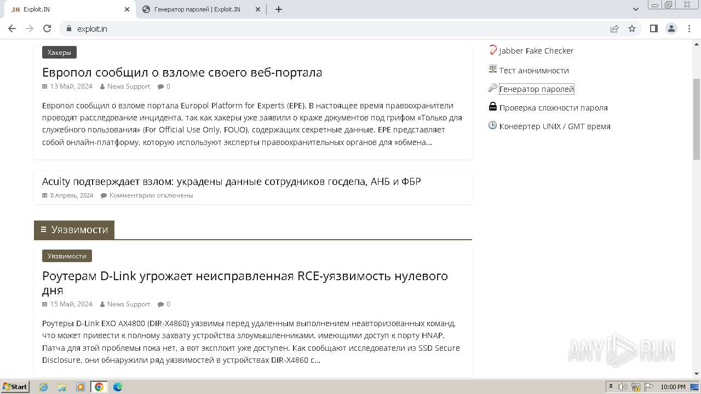This screenshot has height=394, width=701.
Task: Go back to the previous page
Action: [12, 28]
